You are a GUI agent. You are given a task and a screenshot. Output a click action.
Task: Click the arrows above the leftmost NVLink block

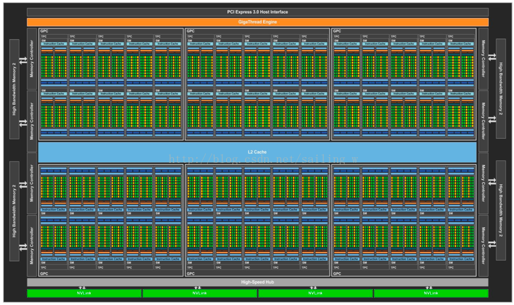[x=83, y=287]
